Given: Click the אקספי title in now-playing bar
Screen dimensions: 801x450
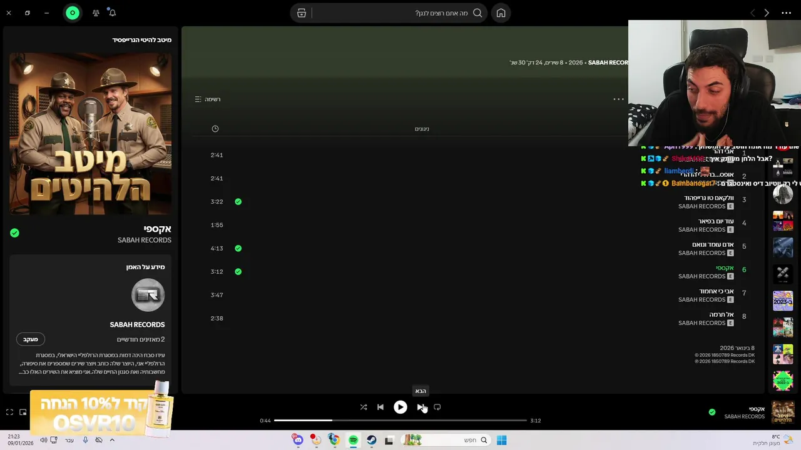Looking at the screenshot, I should point(757,409).
